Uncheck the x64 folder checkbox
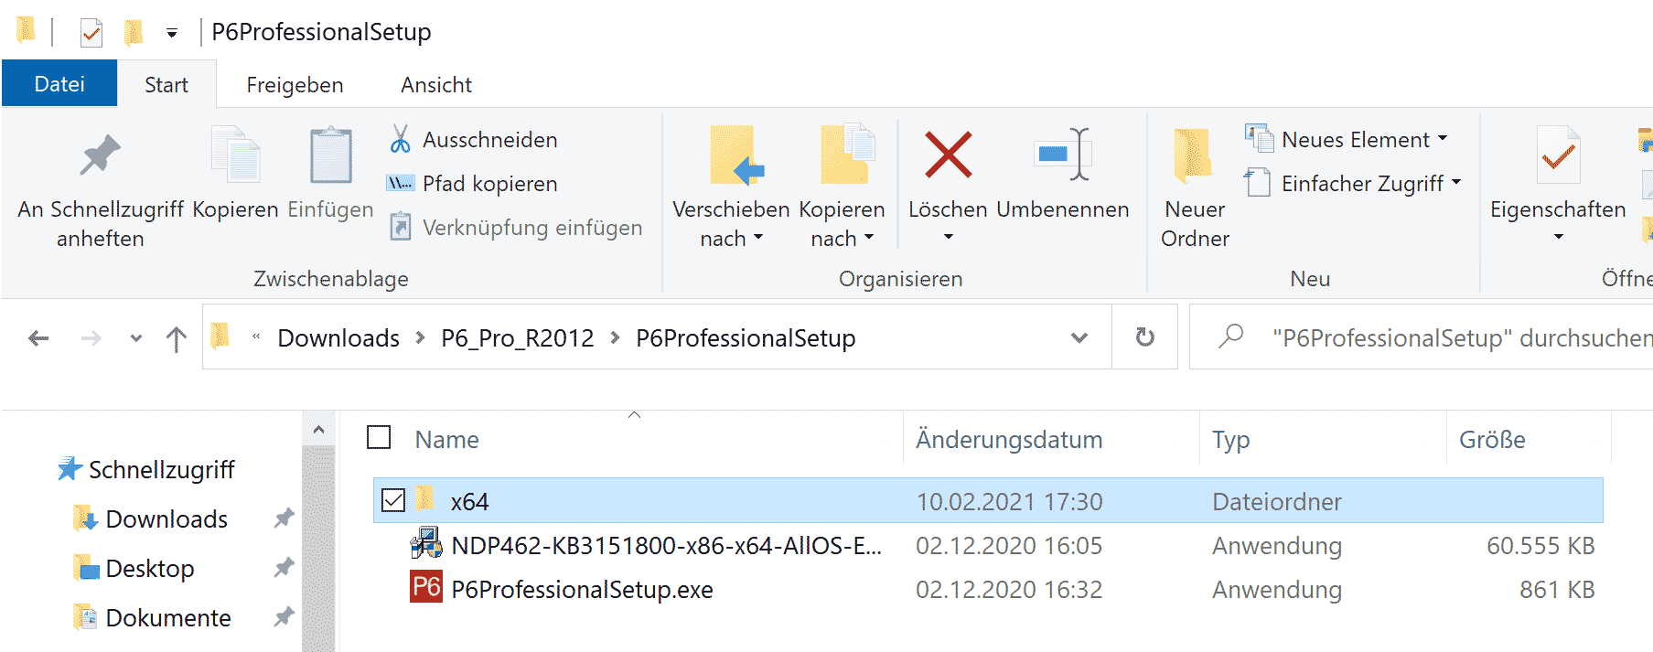This screenshot has height=652, width=1653. click(393, 501)
